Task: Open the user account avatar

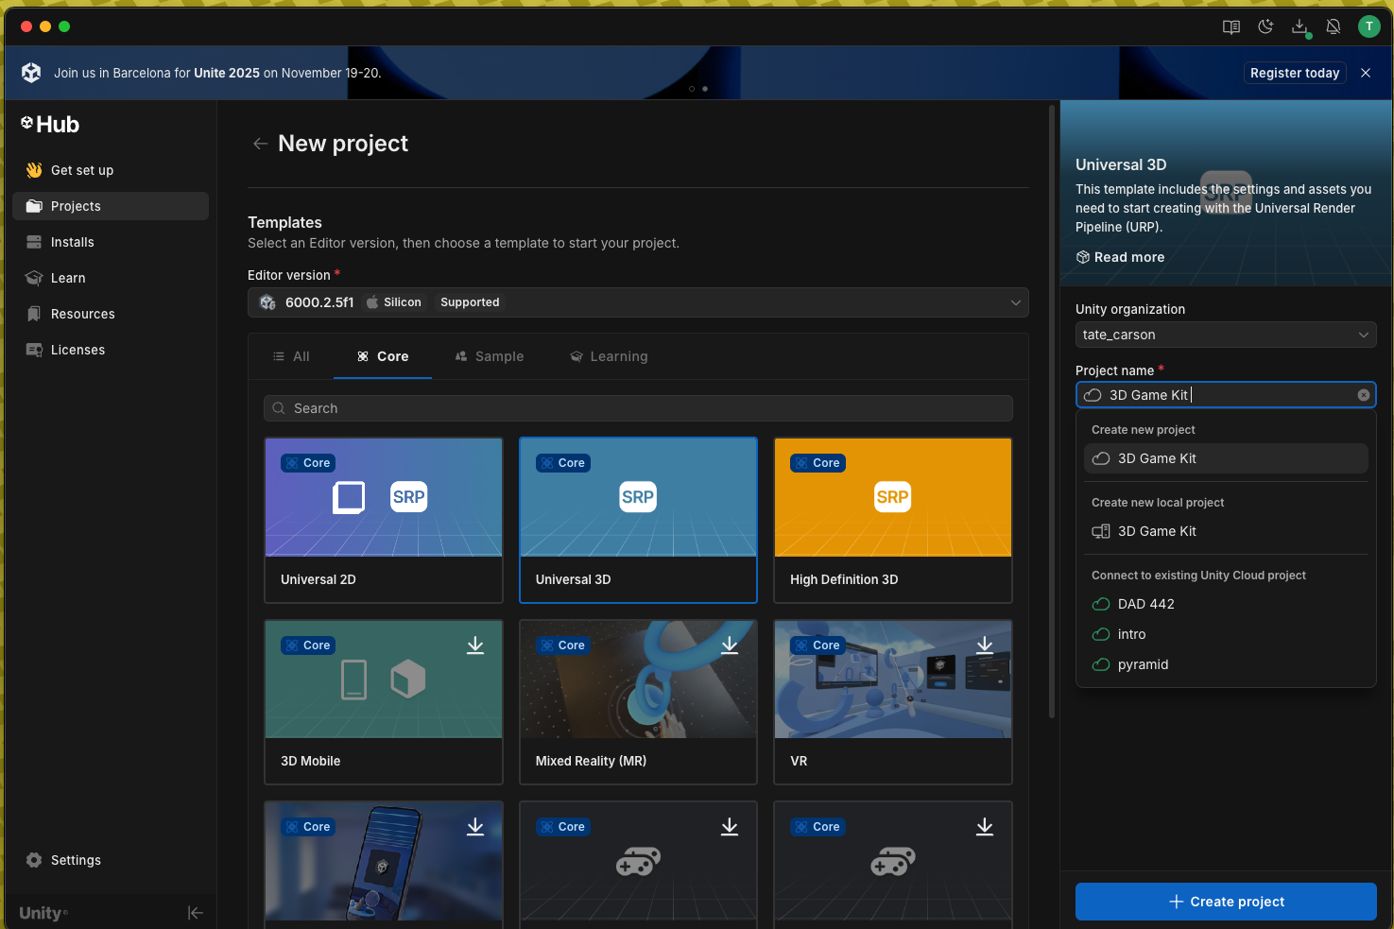Action: tap(1368, 27)
